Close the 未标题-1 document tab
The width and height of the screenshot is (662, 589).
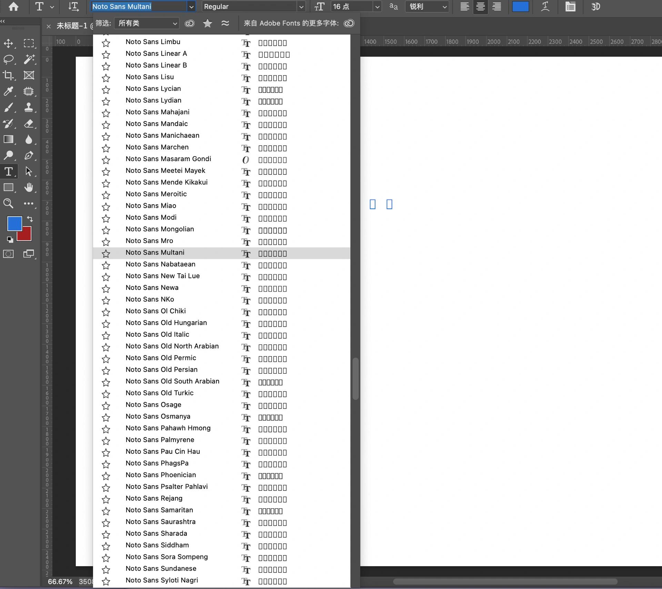(x=49, y=26)
